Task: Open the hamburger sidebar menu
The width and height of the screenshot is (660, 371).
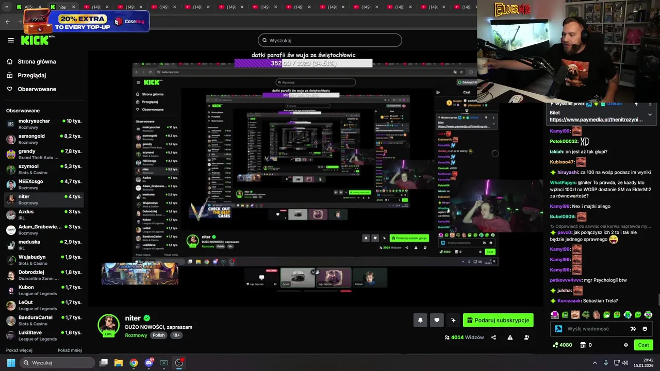Action: (x=11, y=40)
